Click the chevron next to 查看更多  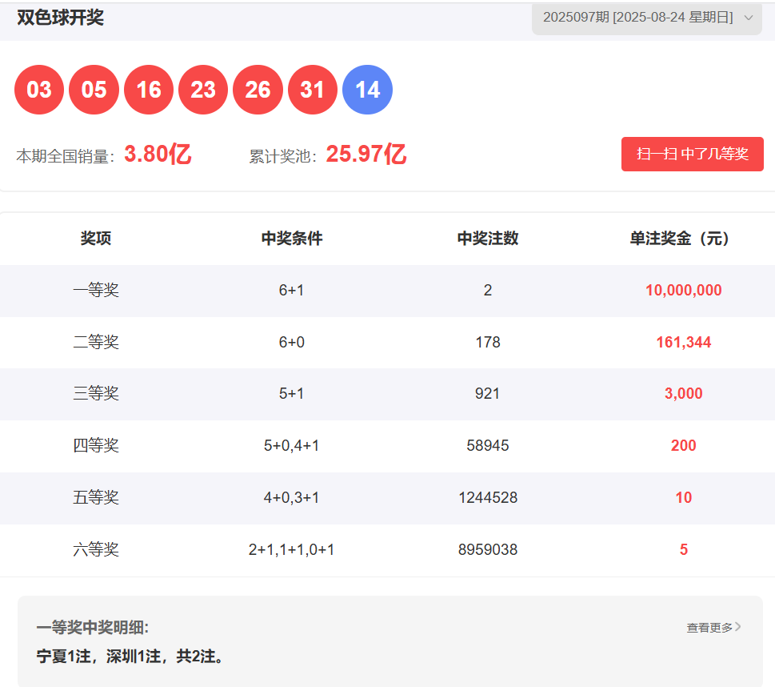[x=738, y=627]
